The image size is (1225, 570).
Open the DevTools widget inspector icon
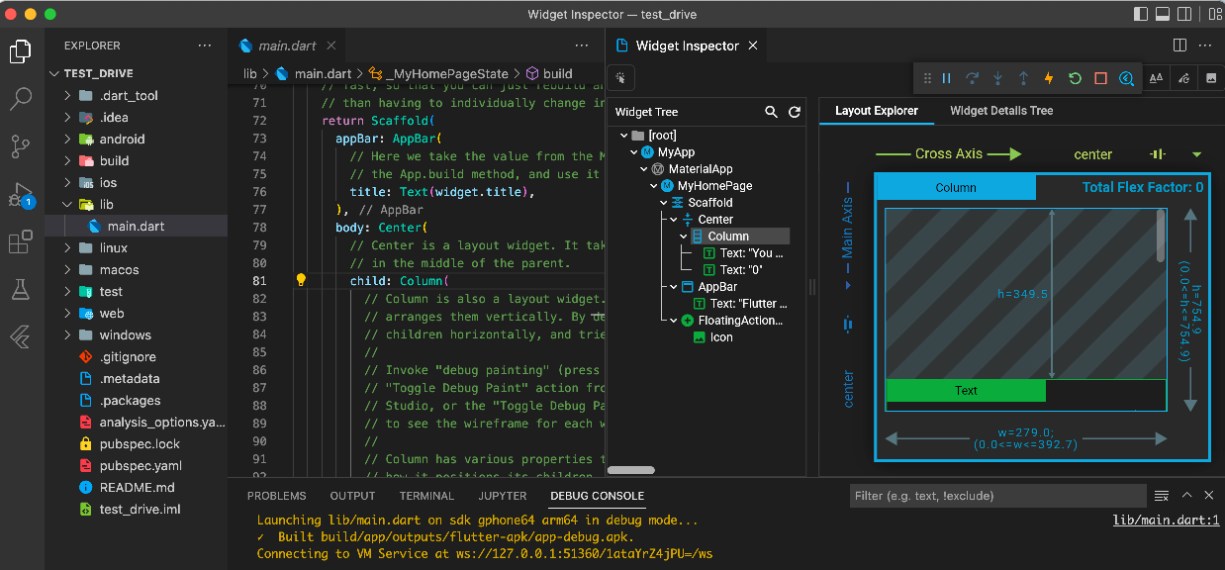tap(1126, 78)
